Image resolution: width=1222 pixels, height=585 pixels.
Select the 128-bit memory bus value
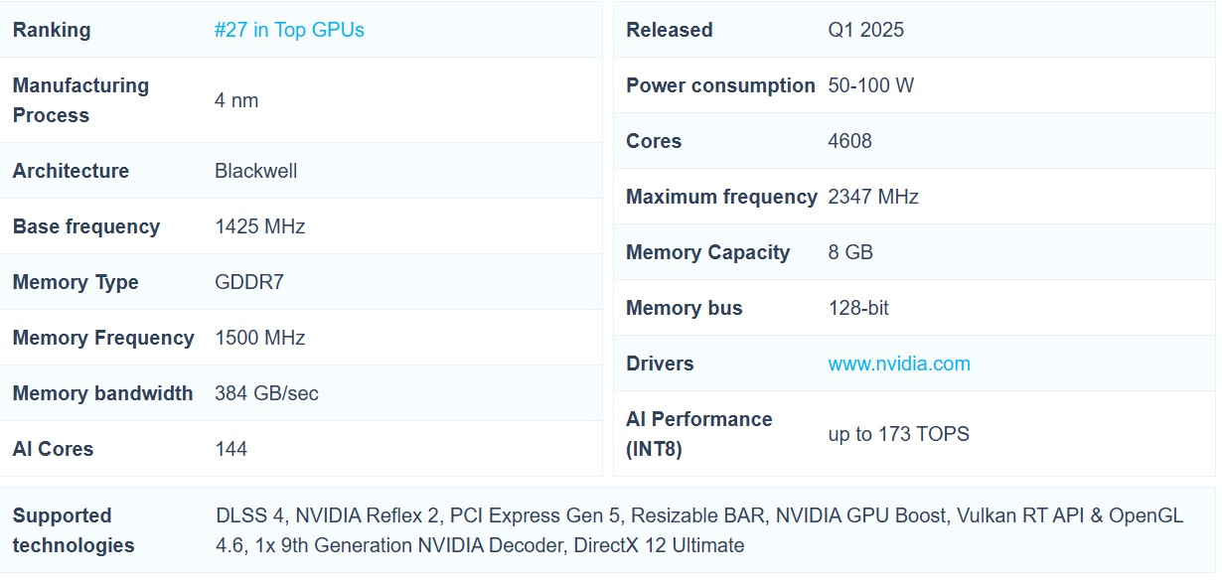click(x=857, y=308)
